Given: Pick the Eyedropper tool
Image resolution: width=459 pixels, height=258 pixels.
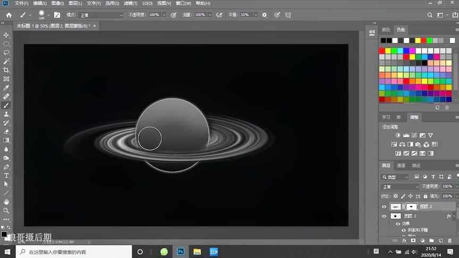Looking at the screenshot, I should click(6, 88).
